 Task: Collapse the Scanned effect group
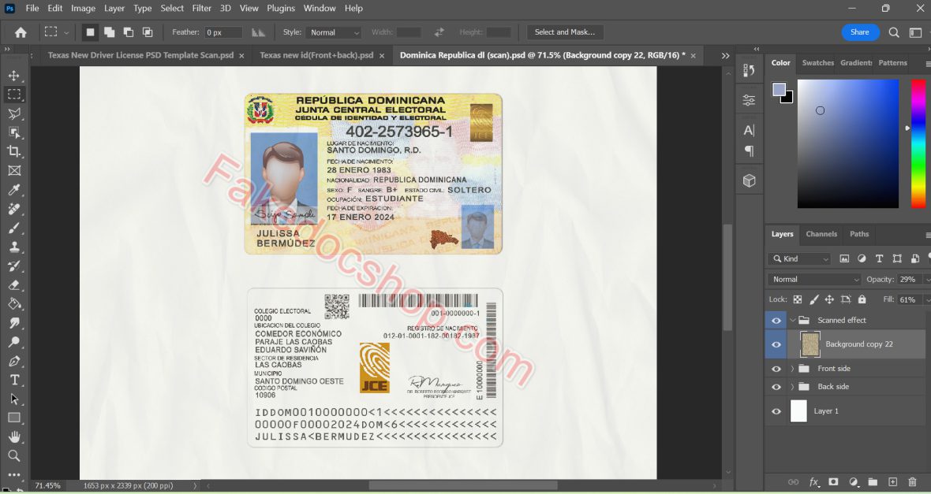click(793, 320)
